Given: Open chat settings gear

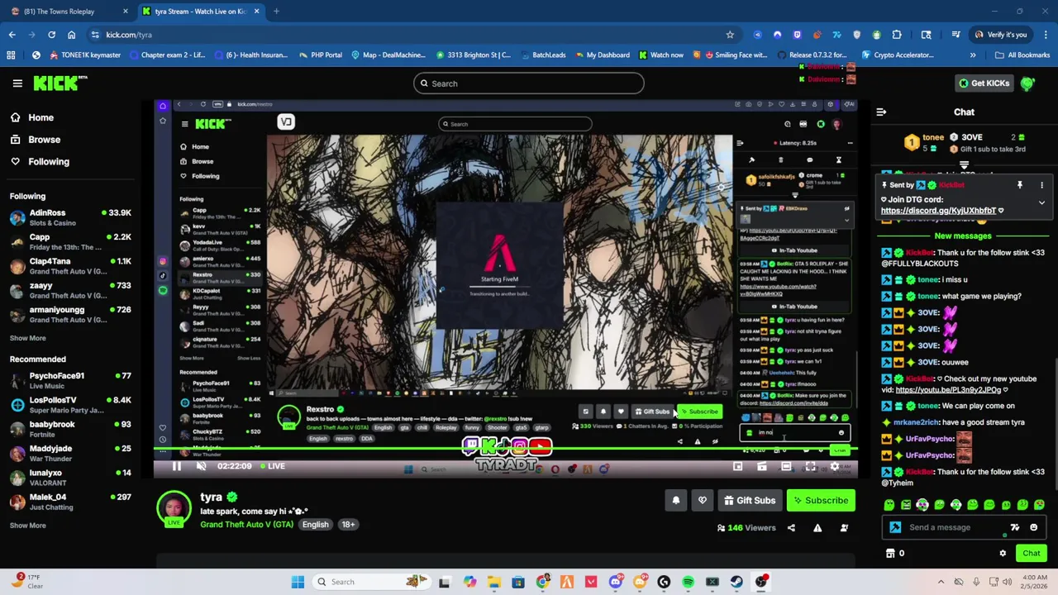Looking at the screenshot, I should pos(1003,553).
